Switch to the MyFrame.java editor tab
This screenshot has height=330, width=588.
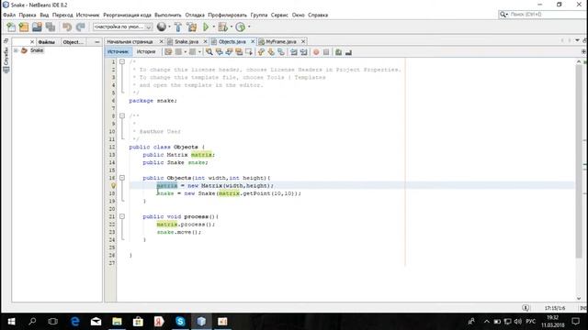[x=281, y=41]
